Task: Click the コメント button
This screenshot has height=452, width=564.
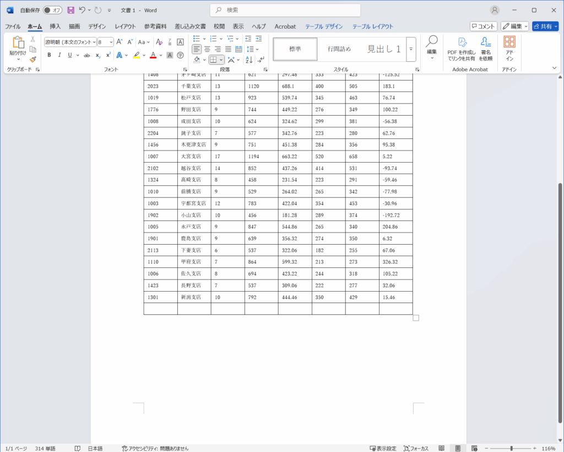Action: (x=483, y=26)
